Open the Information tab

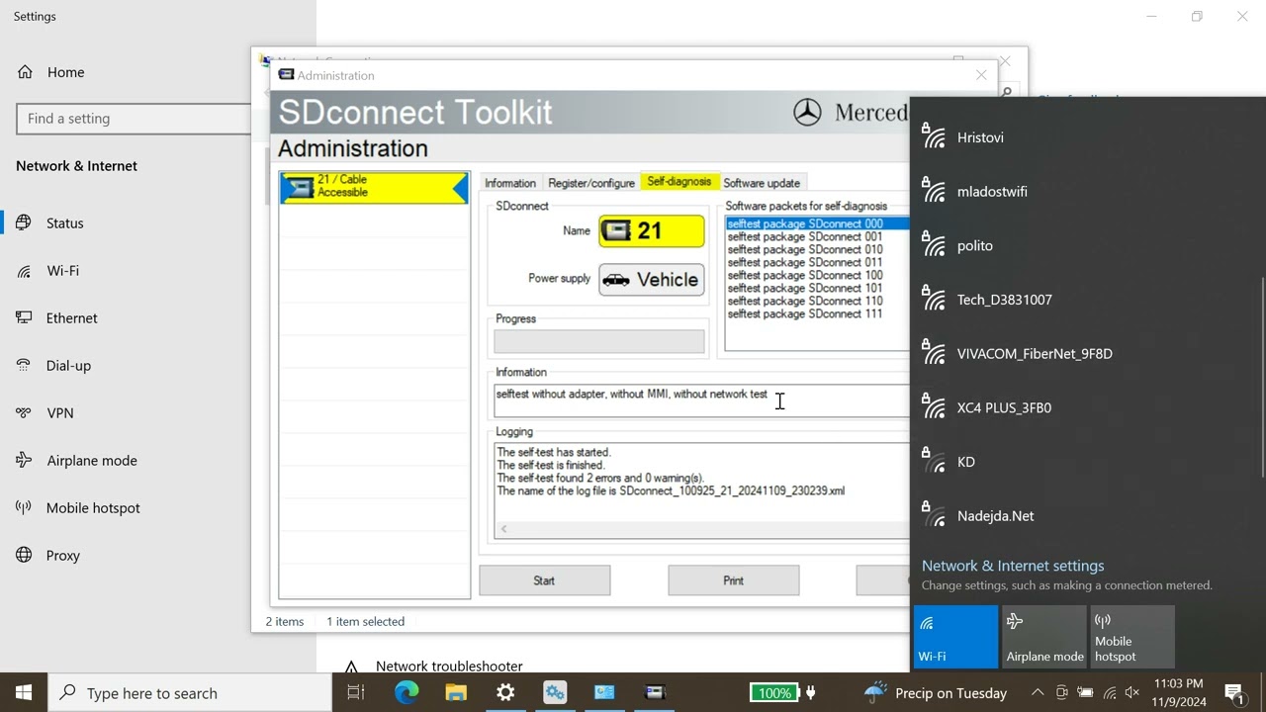point(510,183)
